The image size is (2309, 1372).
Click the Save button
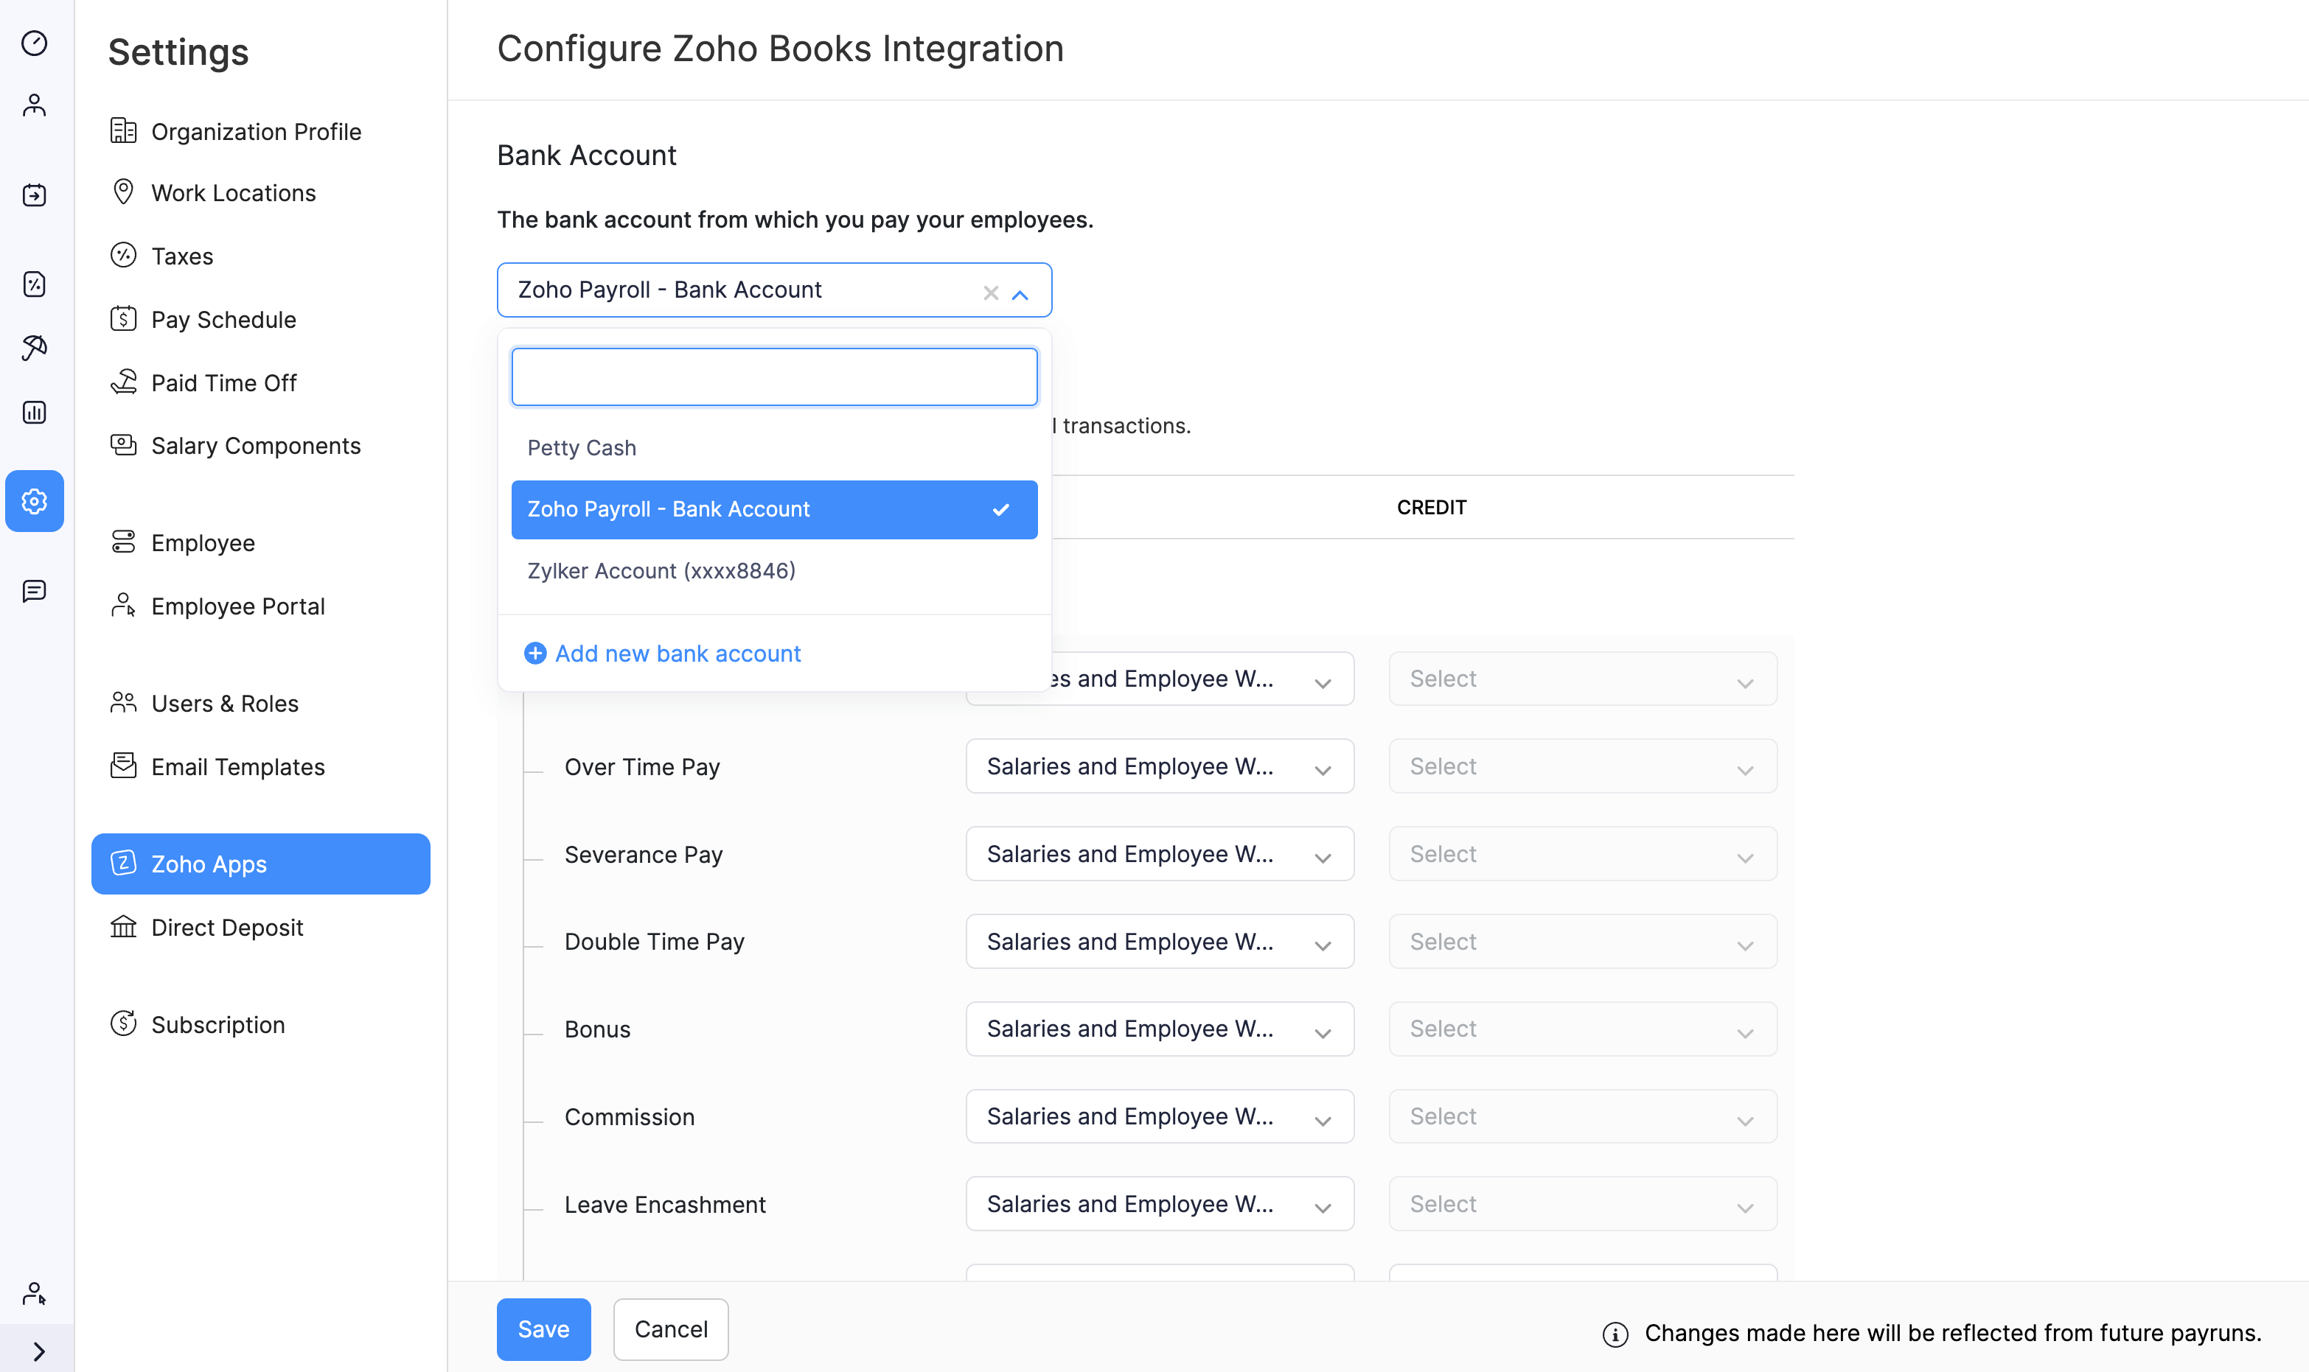544,1329
